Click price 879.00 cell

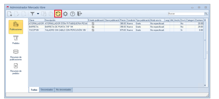[x=123, y=30]
